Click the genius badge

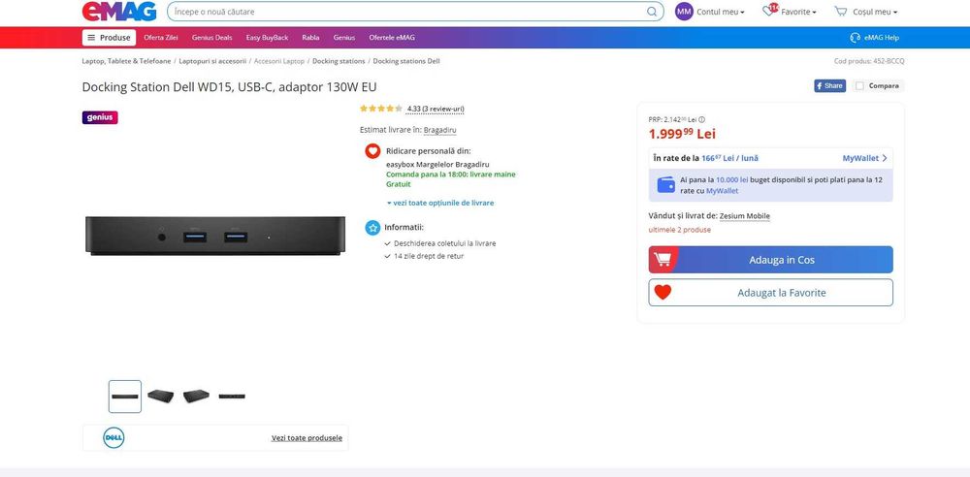point(100,117)
